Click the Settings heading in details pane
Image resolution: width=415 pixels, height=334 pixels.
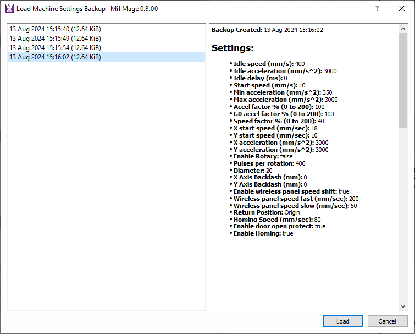pyautogui.click(x=233, y=48)
